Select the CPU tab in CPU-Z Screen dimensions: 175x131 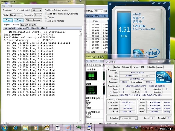point(109,67)
